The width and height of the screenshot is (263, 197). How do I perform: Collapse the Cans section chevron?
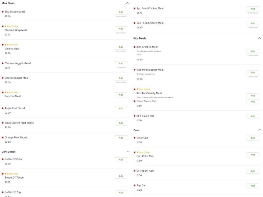click(260, 130)
